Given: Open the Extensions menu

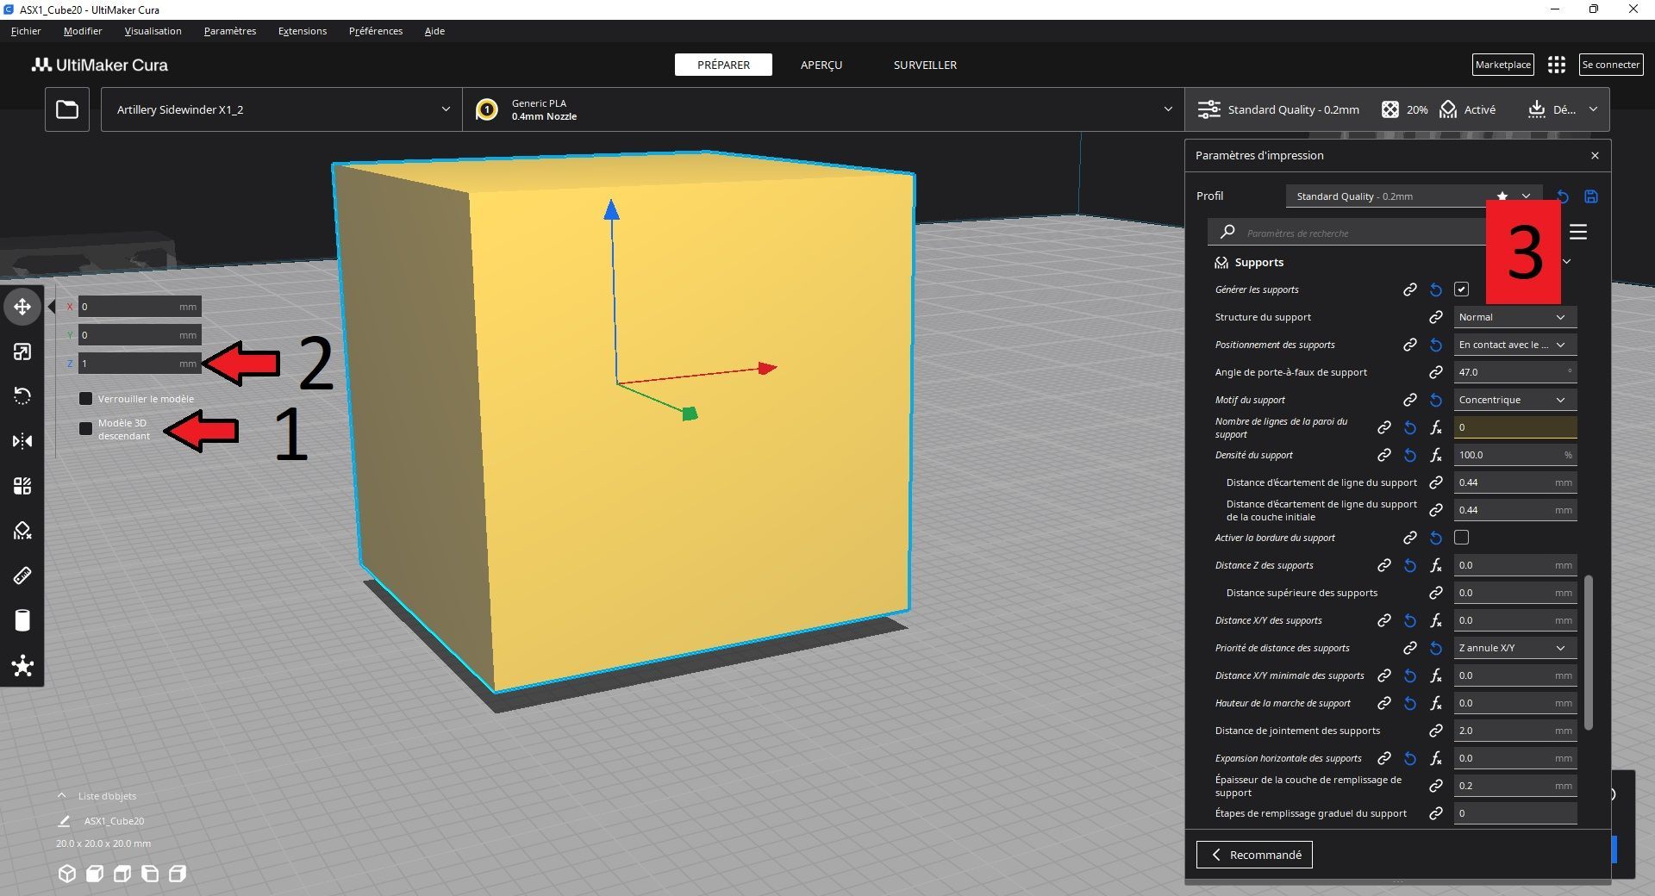Looking at the screenshot, I should [x=302, y=31].
